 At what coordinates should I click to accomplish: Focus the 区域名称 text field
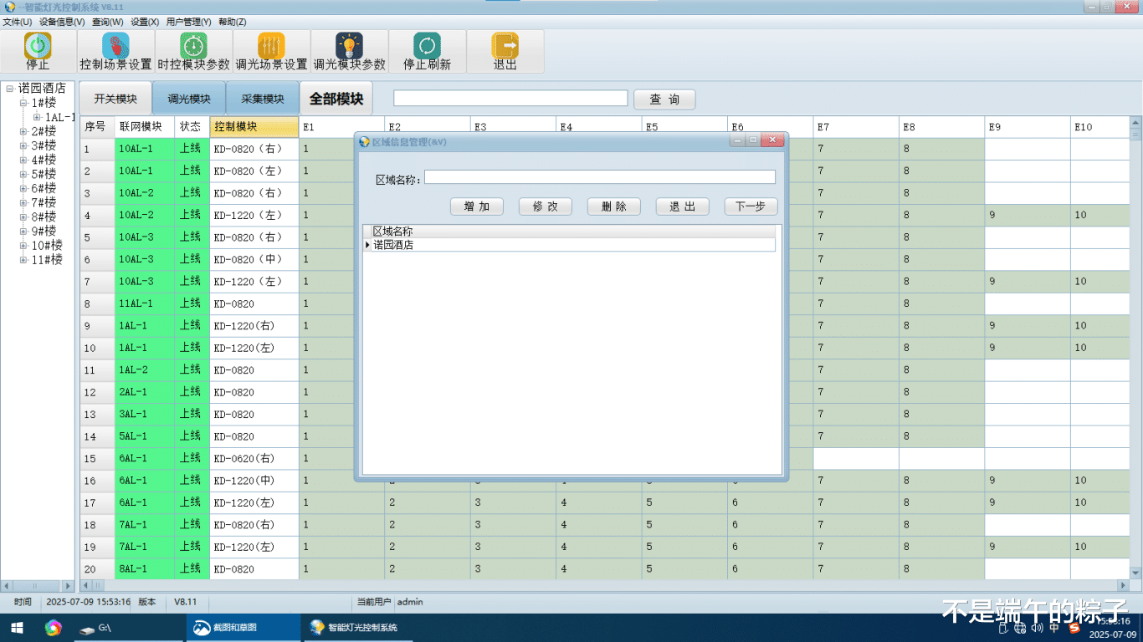[600, 177]
